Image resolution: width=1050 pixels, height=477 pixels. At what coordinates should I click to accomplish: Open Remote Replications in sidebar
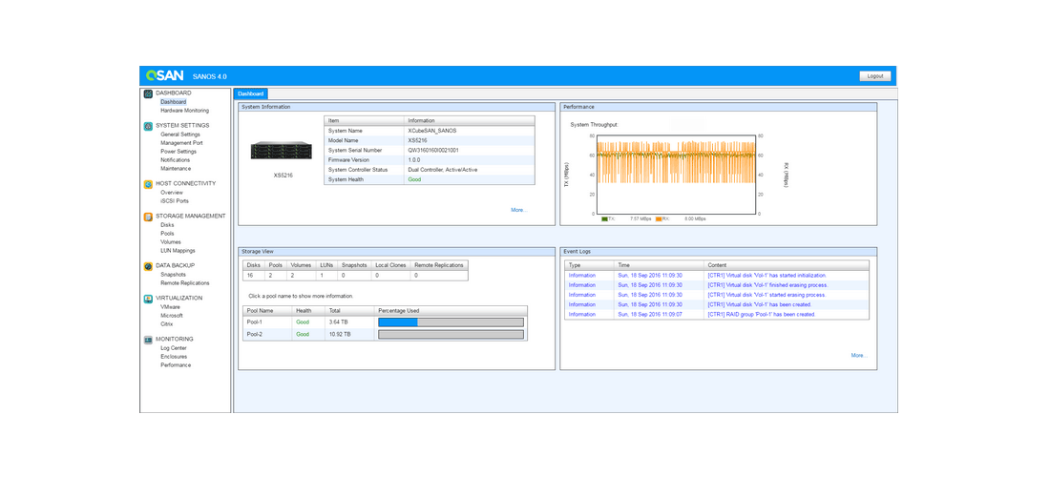[185, 283]
